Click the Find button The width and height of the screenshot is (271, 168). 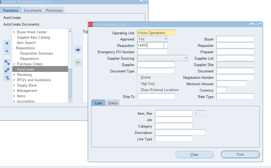pyautogui.click(x=240, y=154)
